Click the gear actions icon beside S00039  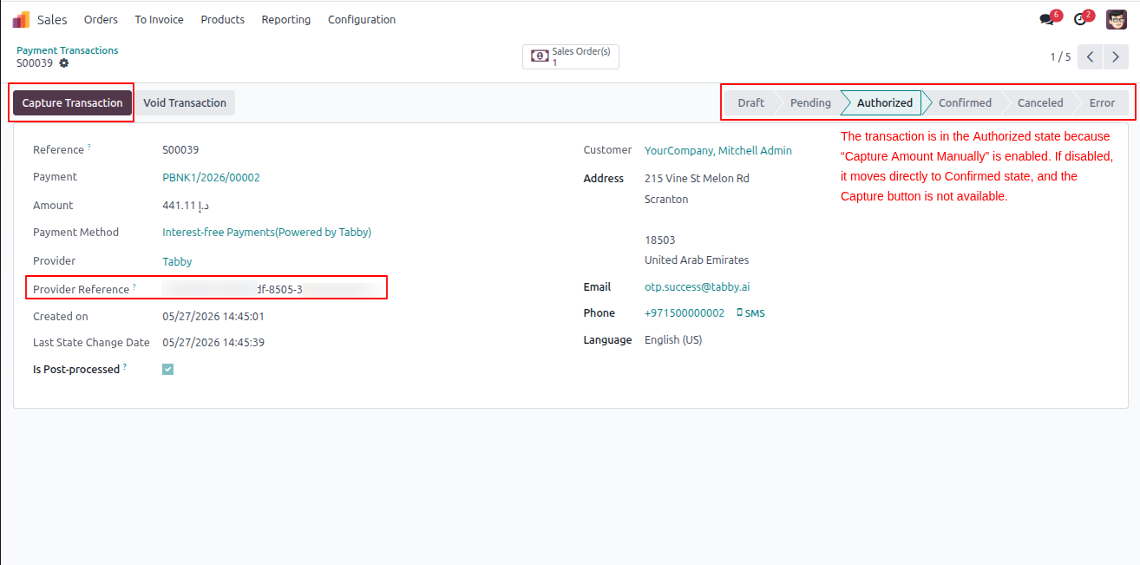pyautogui.click(x=64, y=63)
